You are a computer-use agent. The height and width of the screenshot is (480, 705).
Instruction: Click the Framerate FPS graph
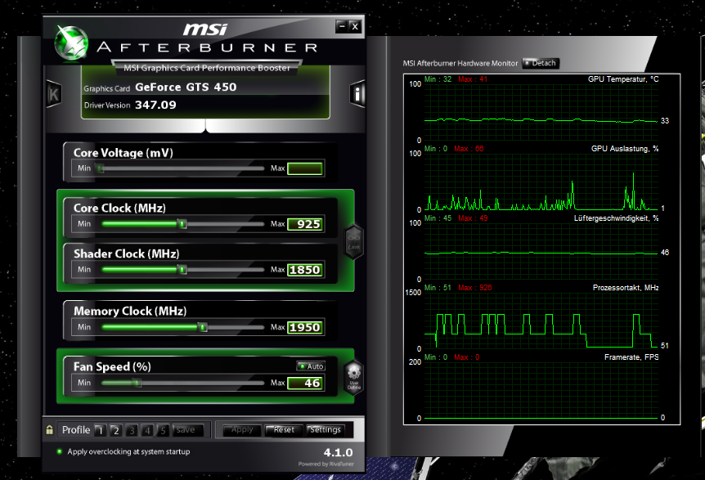tap(541, 390)
